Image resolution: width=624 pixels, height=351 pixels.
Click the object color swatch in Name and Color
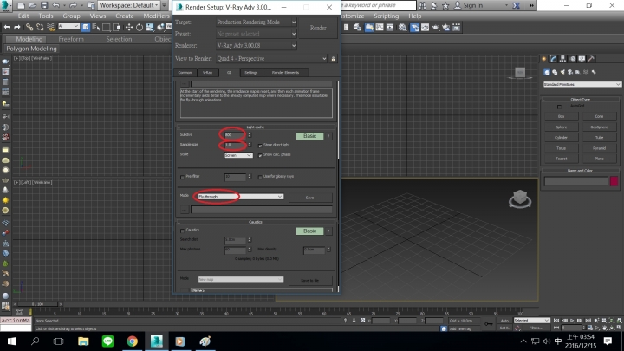click(614, 181)
